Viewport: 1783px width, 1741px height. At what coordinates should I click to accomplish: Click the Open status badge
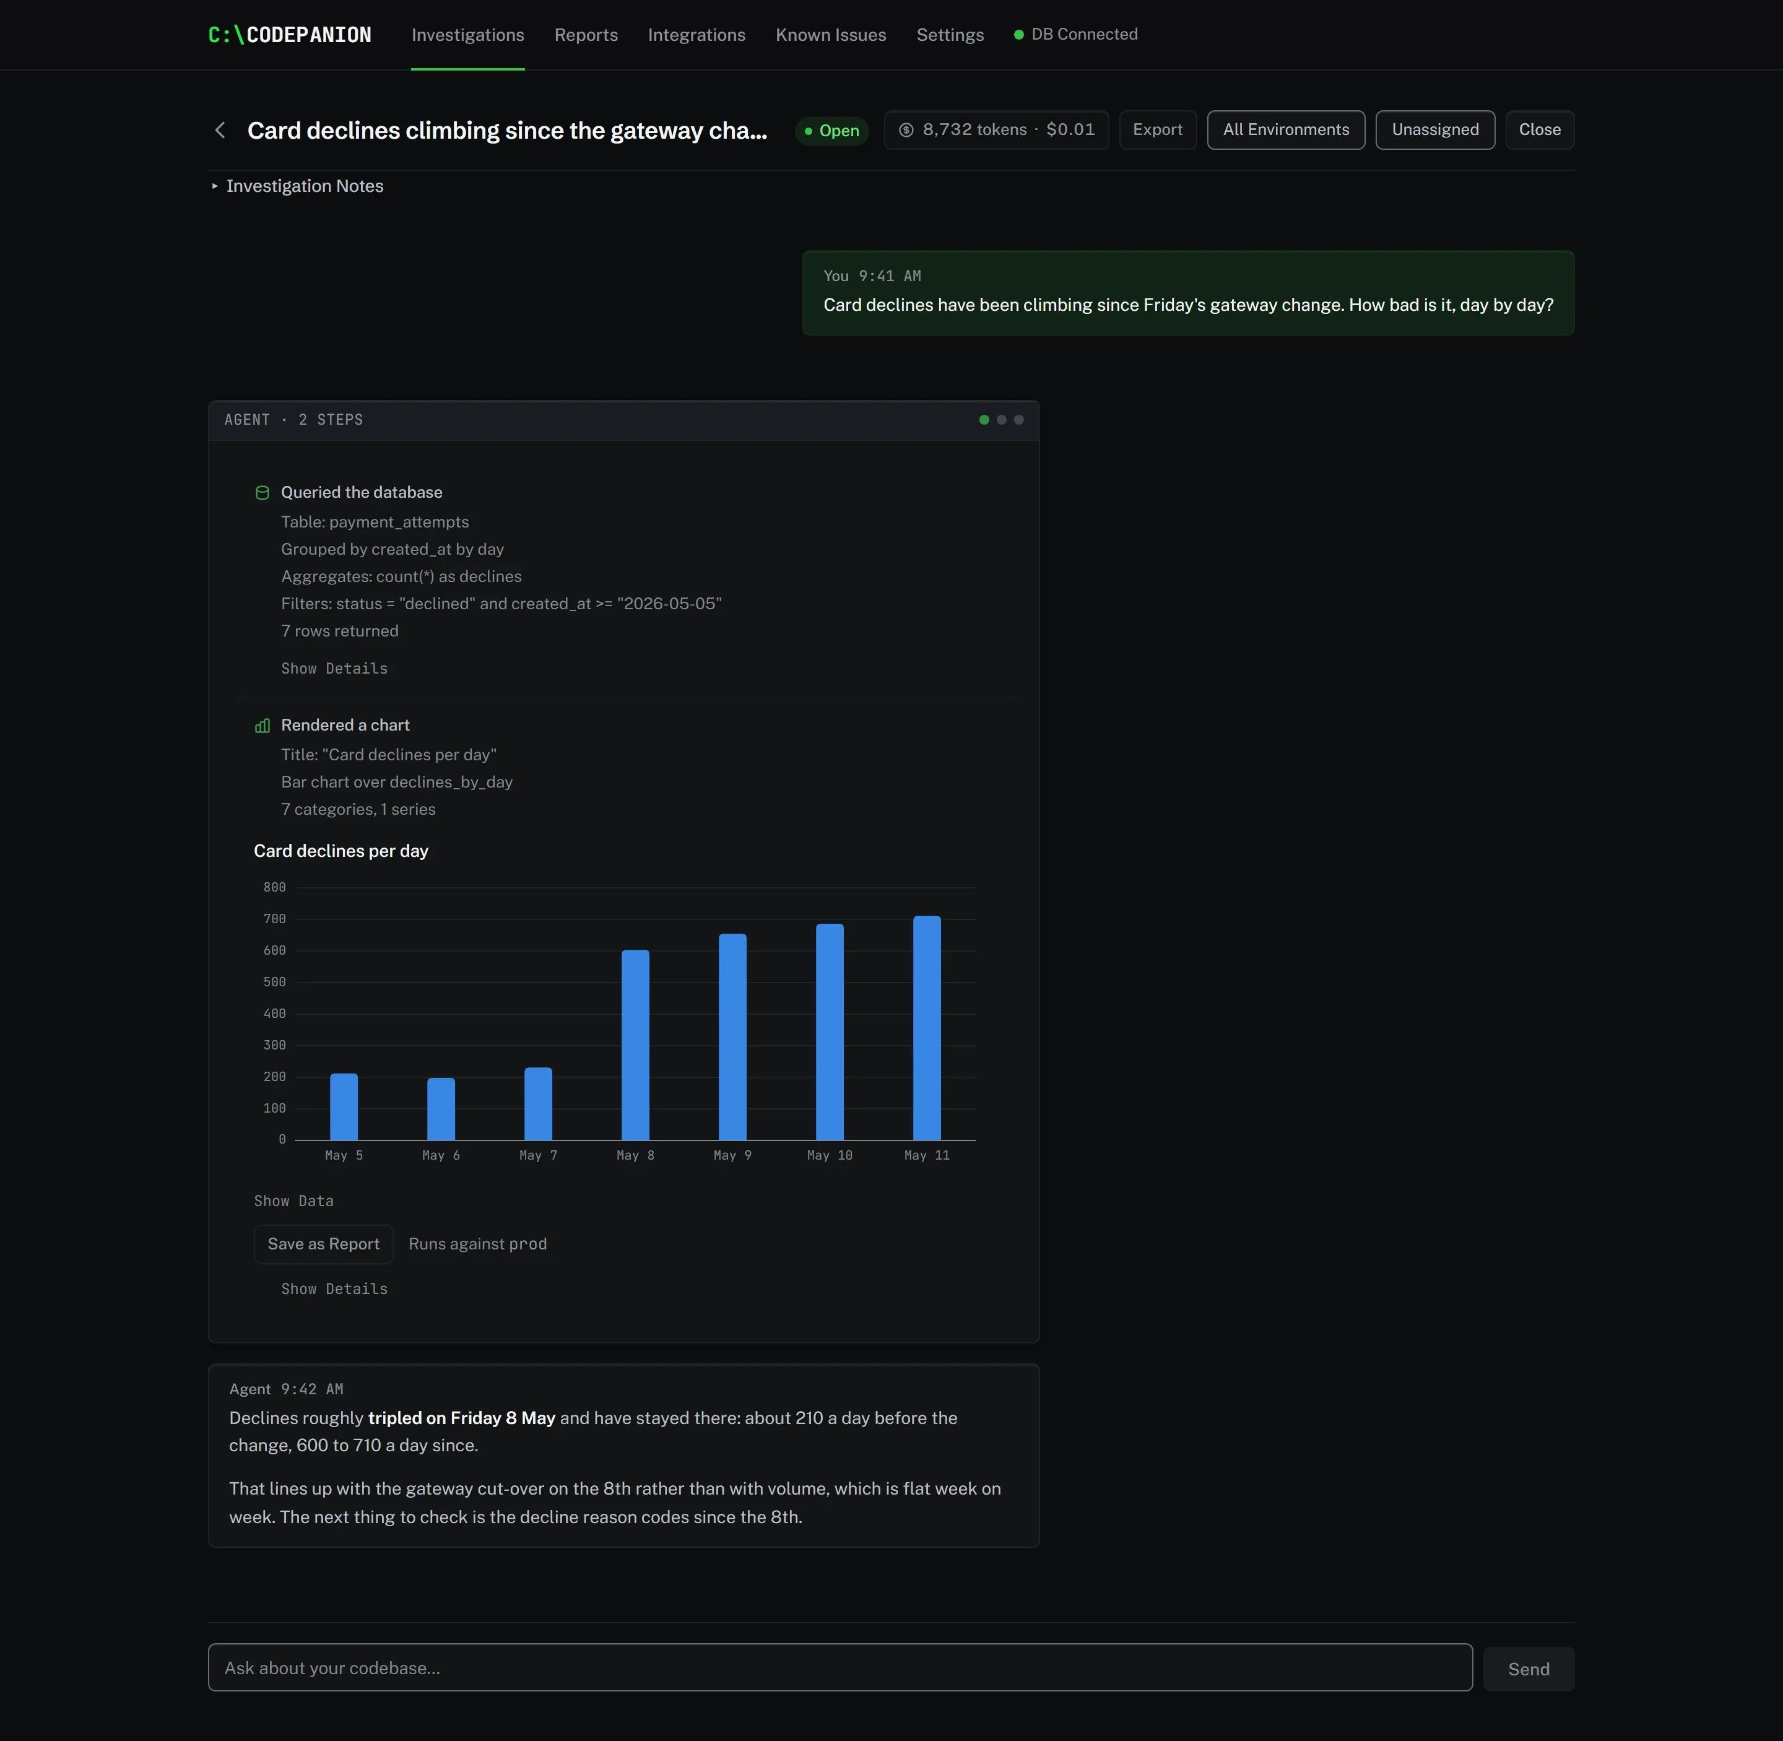point(831,131)
